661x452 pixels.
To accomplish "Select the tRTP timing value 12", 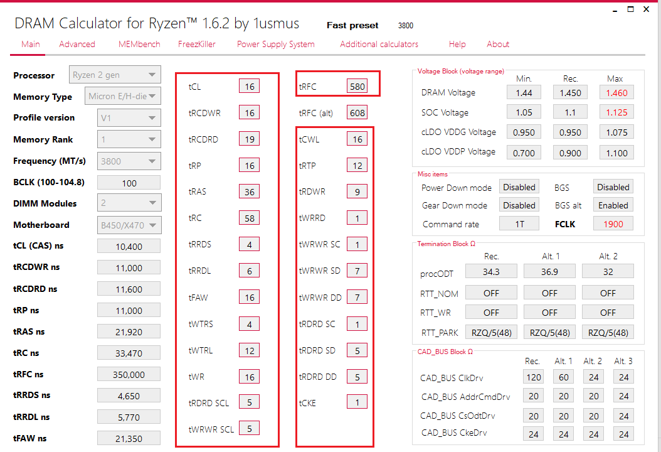I will pos(357,166).
